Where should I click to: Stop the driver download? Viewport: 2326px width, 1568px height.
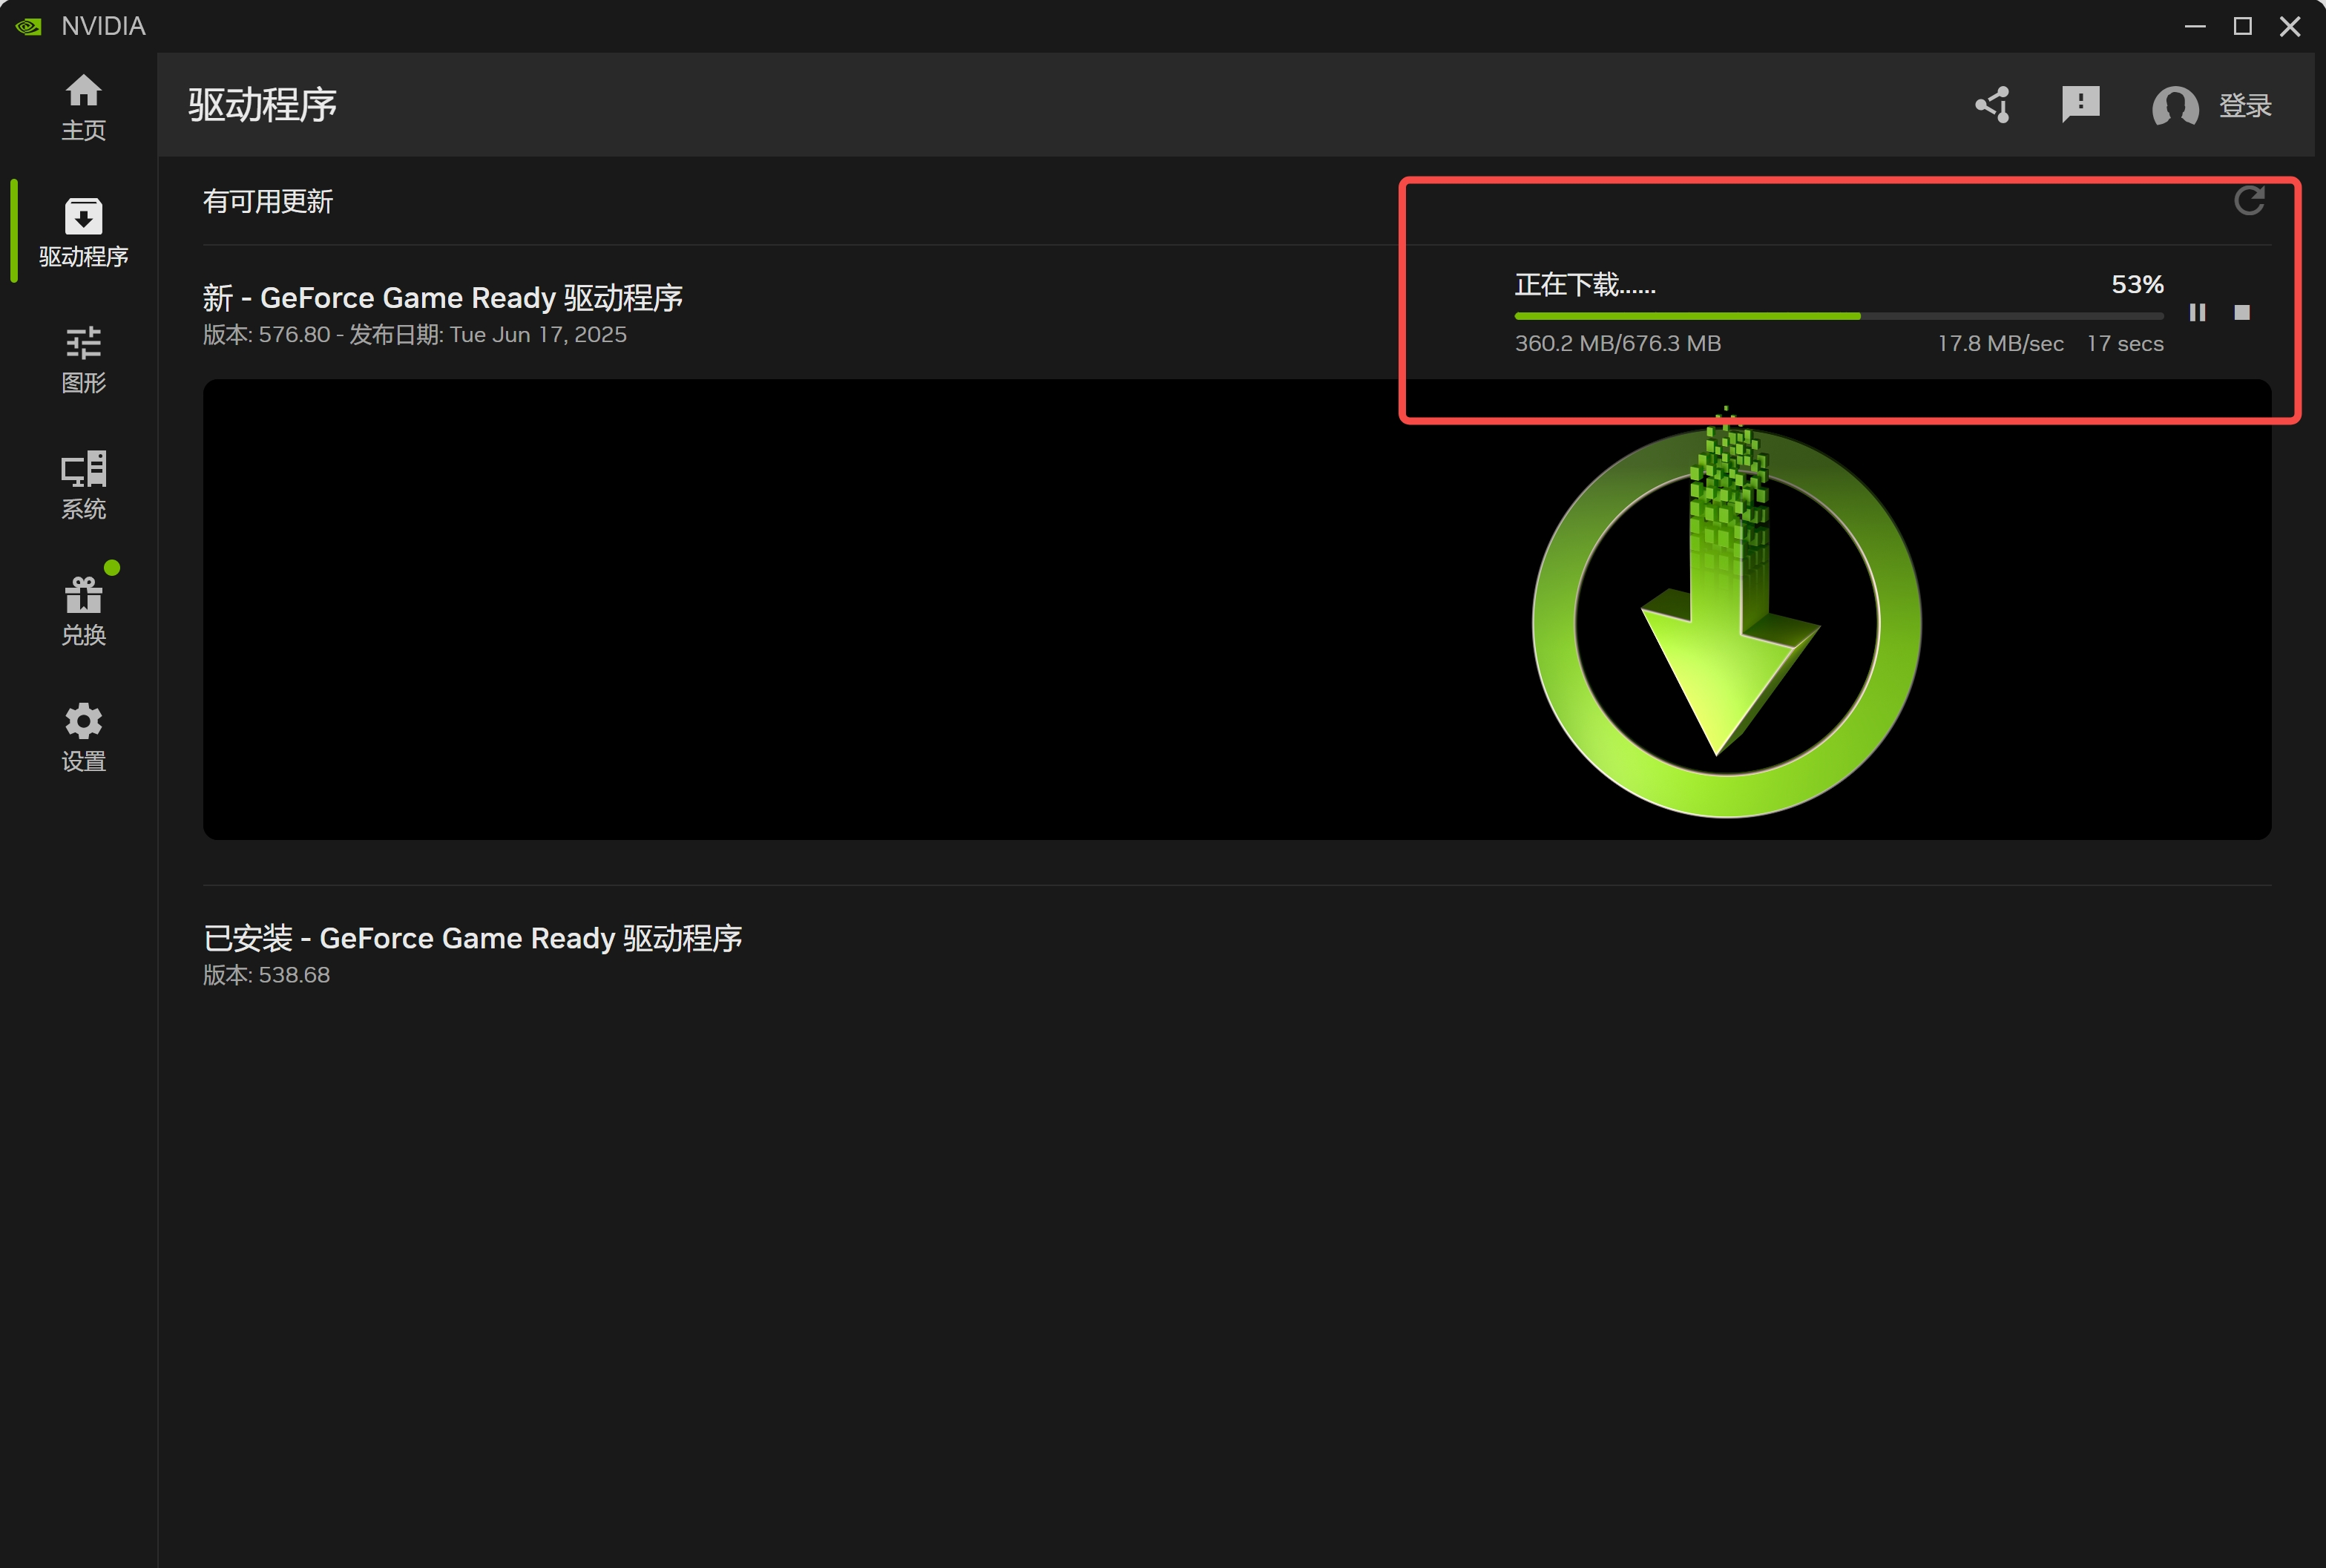pyautogui.click(x=2242, y=313)
